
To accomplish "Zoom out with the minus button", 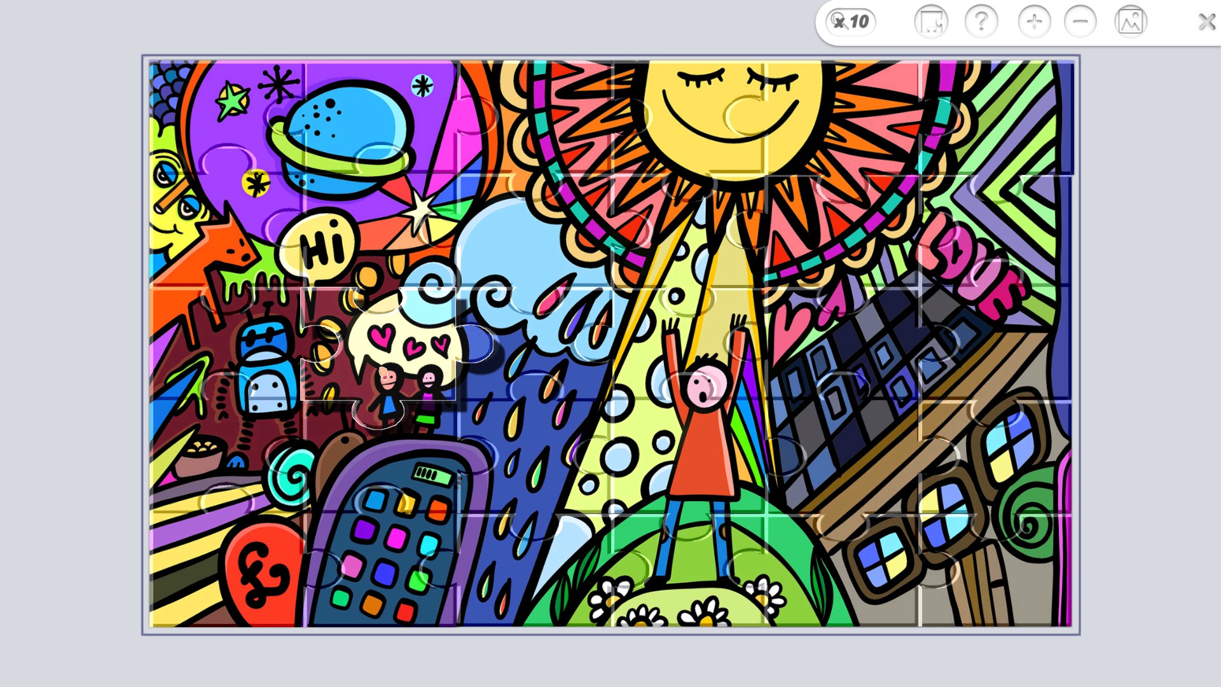I will tap(1080, 22).
